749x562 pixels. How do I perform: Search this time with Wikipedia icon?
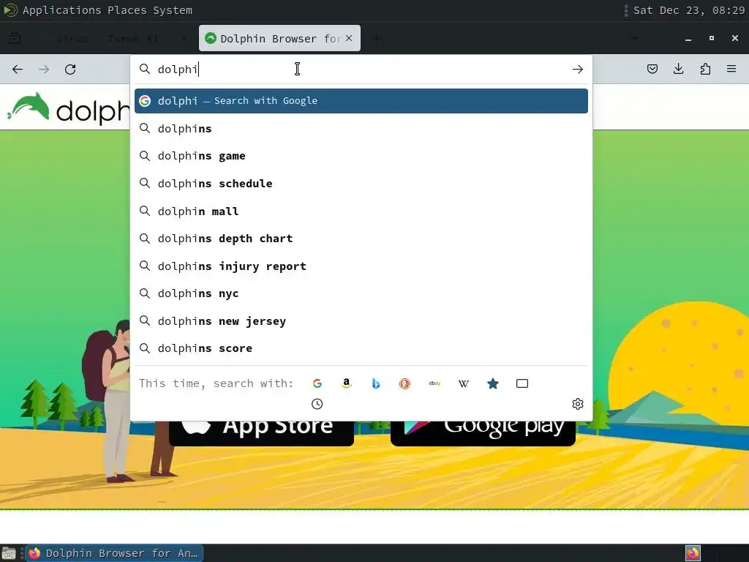(x=463, y=383)
